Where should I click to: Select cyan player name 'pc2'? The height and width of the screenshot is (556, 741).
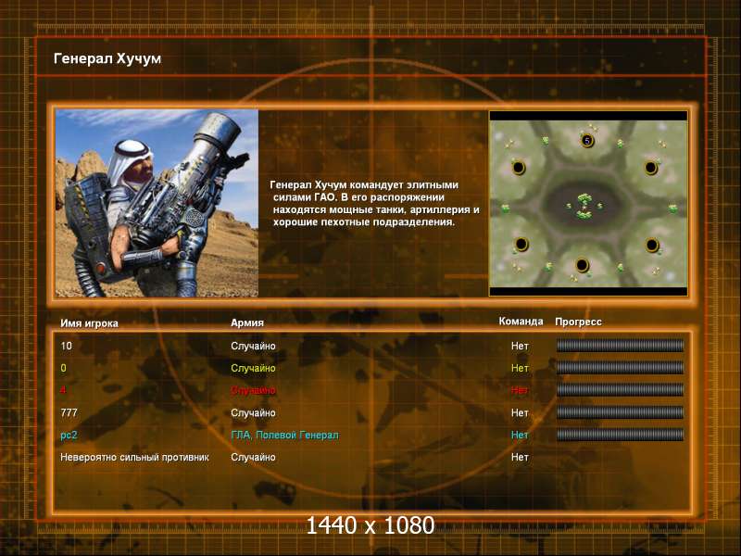click(x=69, y=436)
